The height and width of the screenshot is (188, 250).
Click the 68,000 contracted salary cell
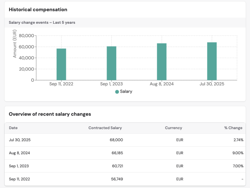coord(115,140)
